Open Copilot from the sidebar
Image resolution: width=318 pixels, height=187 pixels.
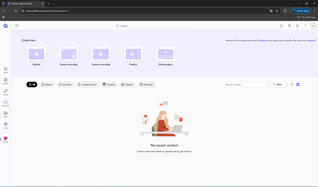(x=6, y=81)
